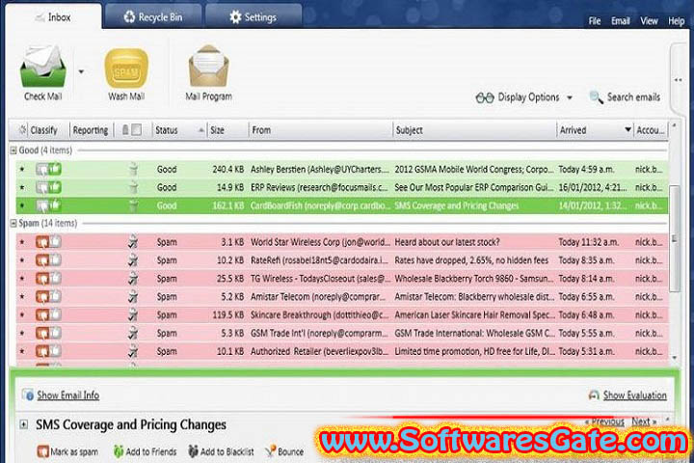
Task: Click Mark as spam button
Action: pyautogui.click(x=67, y=451)
